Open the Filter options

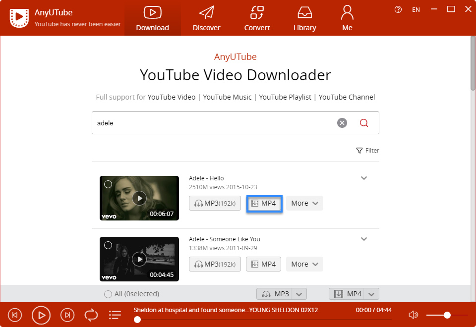367,151
